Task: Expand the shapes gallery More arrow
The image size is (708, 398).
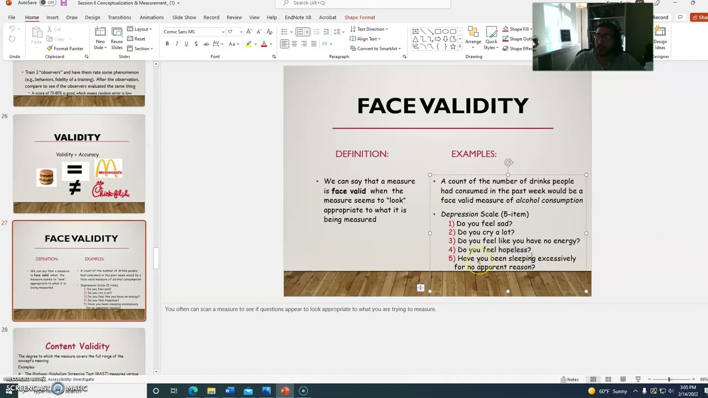Action: [x=460, y=48]
